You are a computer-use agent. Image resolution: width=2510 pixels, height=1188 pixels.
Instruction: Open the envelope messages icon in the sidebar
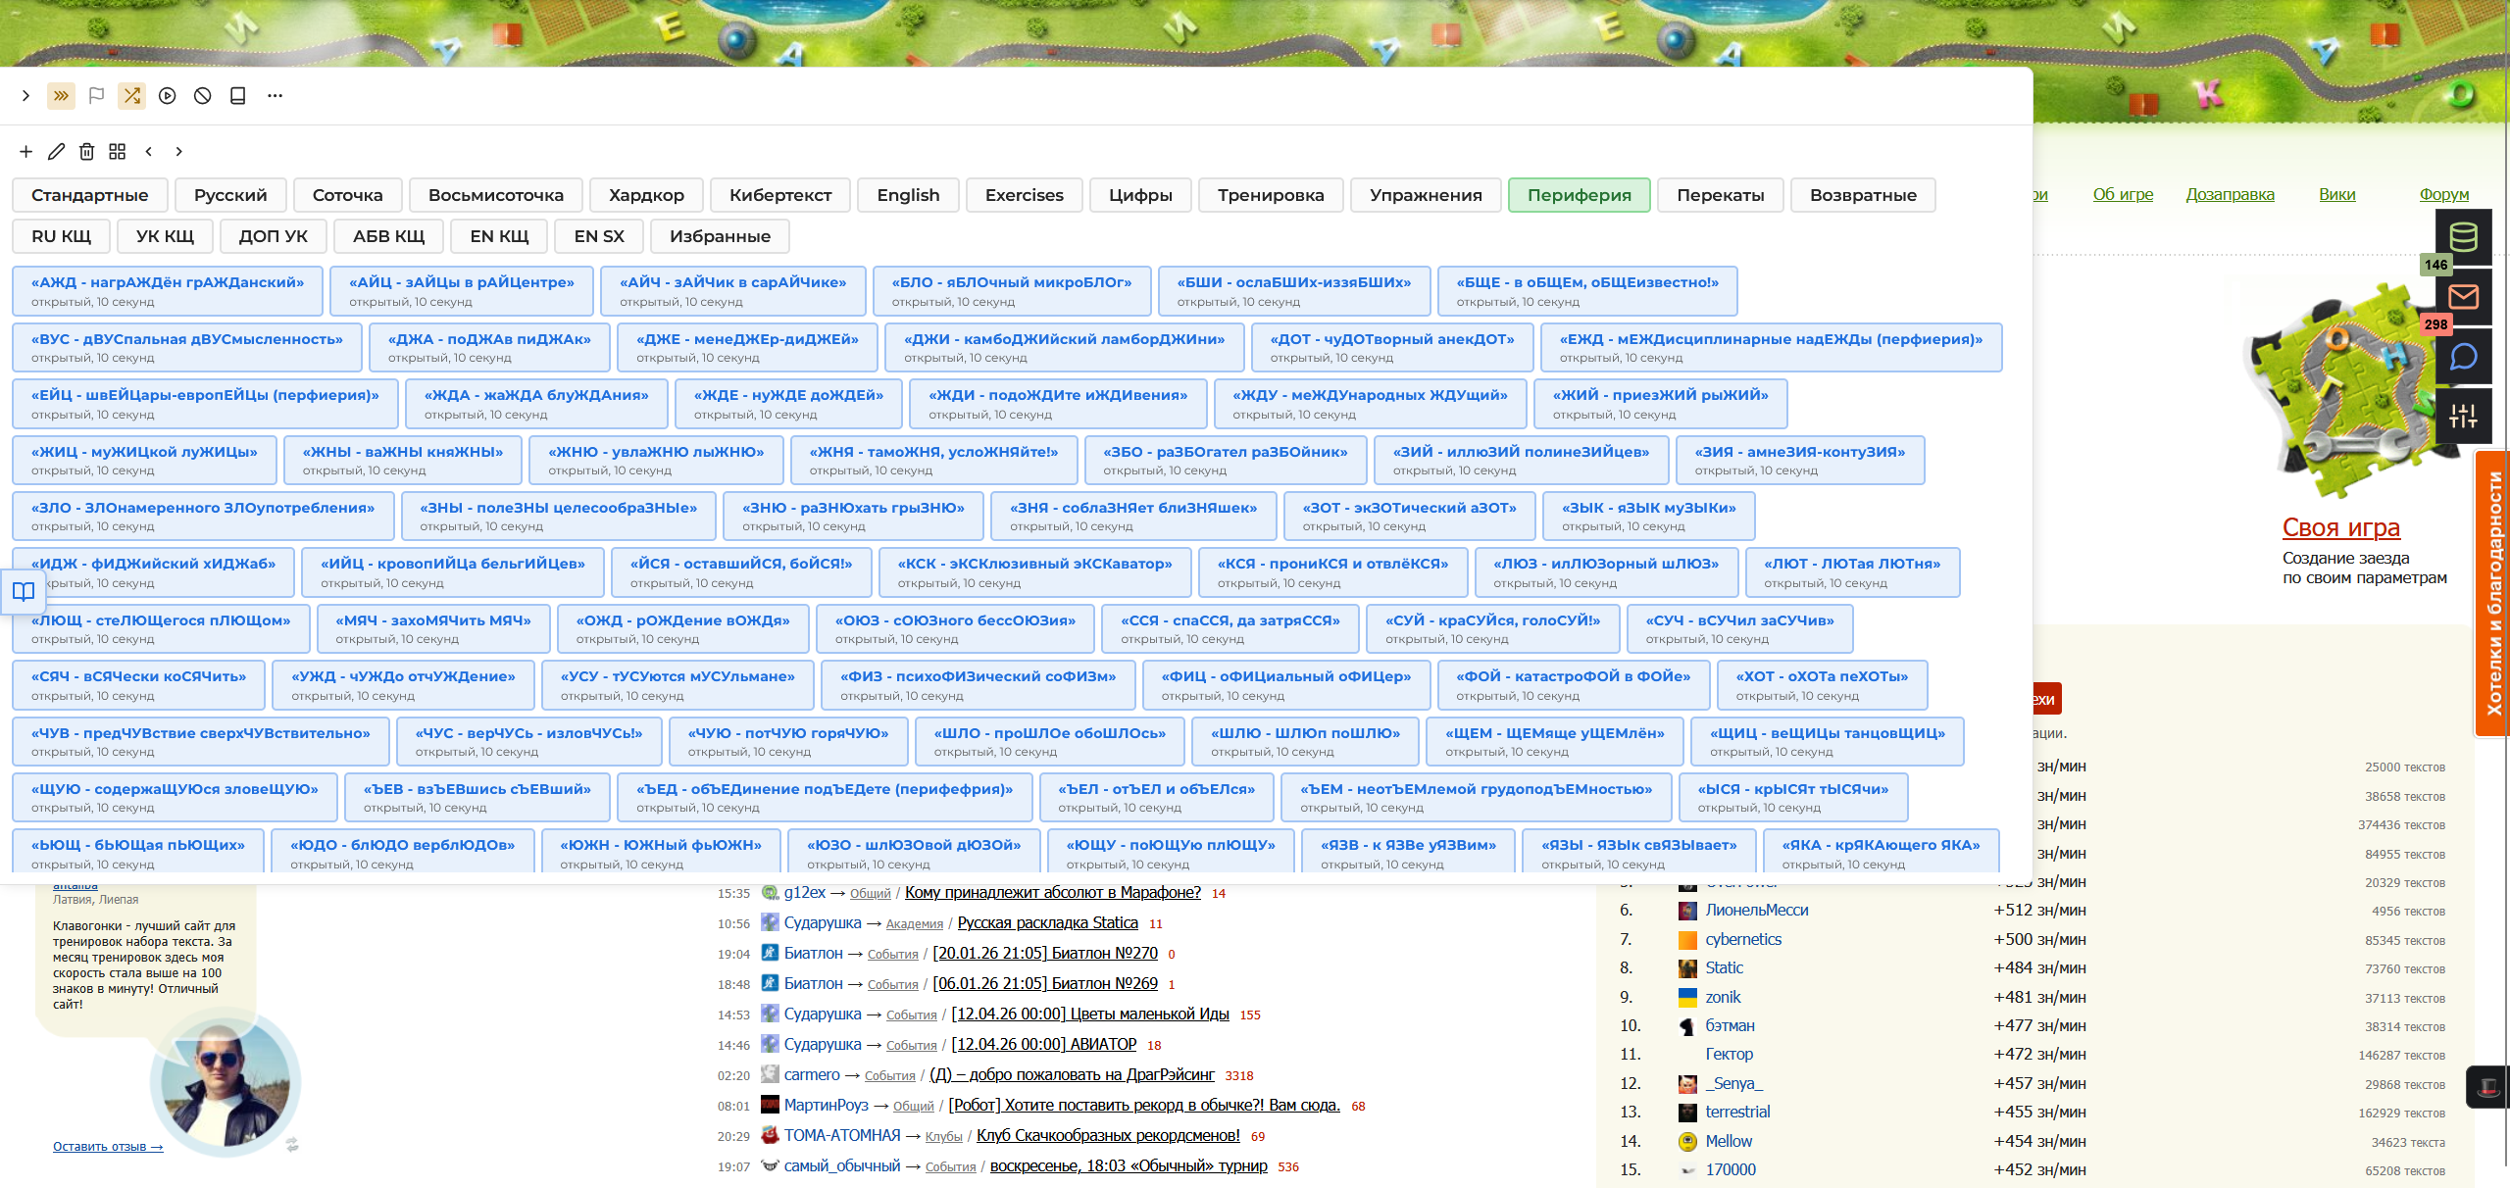pyautogui.click(x=2463, y=296)
